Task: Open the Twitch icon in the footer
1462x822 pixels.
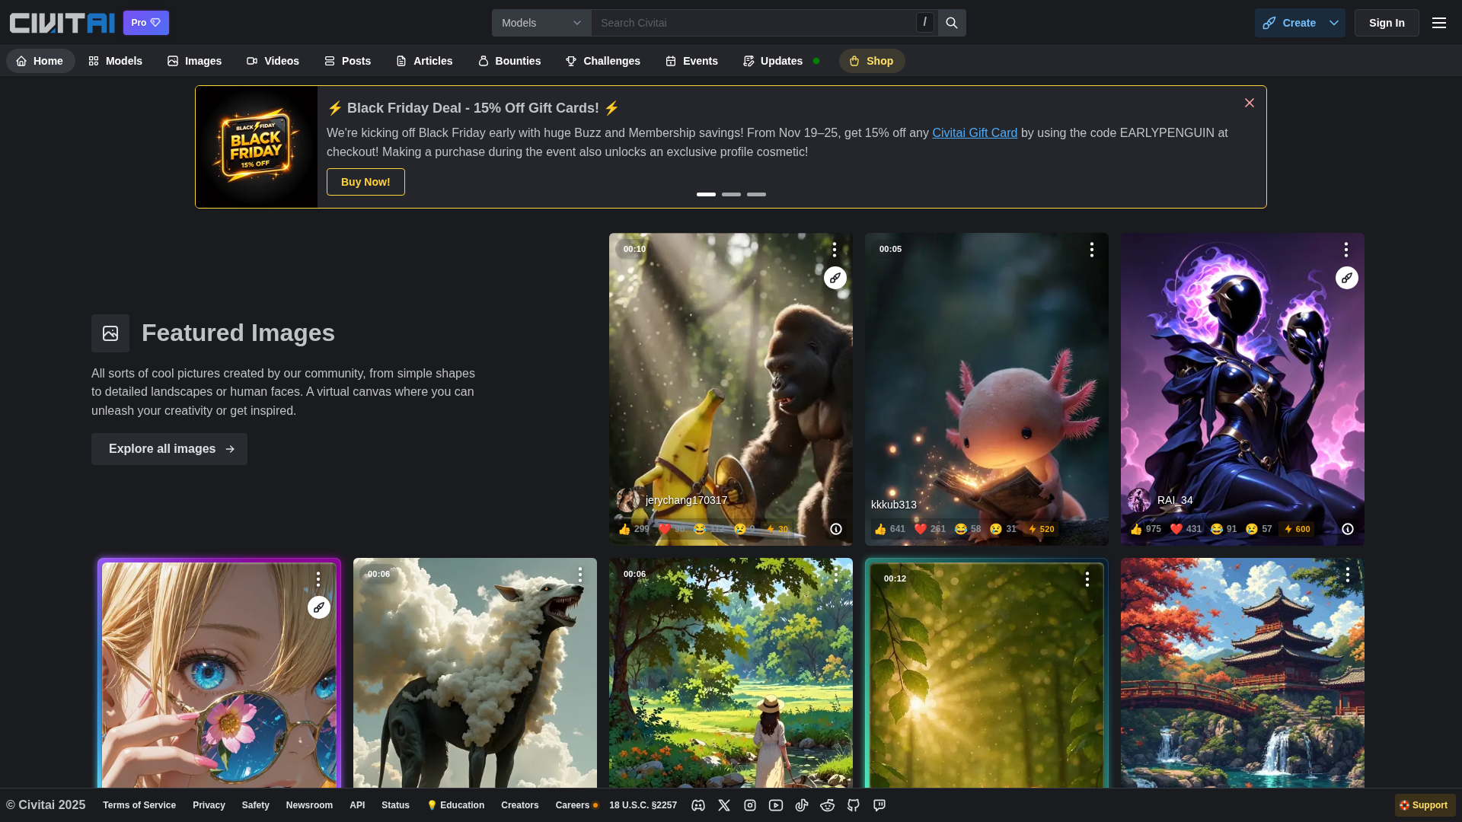Action: pos(879,804)
